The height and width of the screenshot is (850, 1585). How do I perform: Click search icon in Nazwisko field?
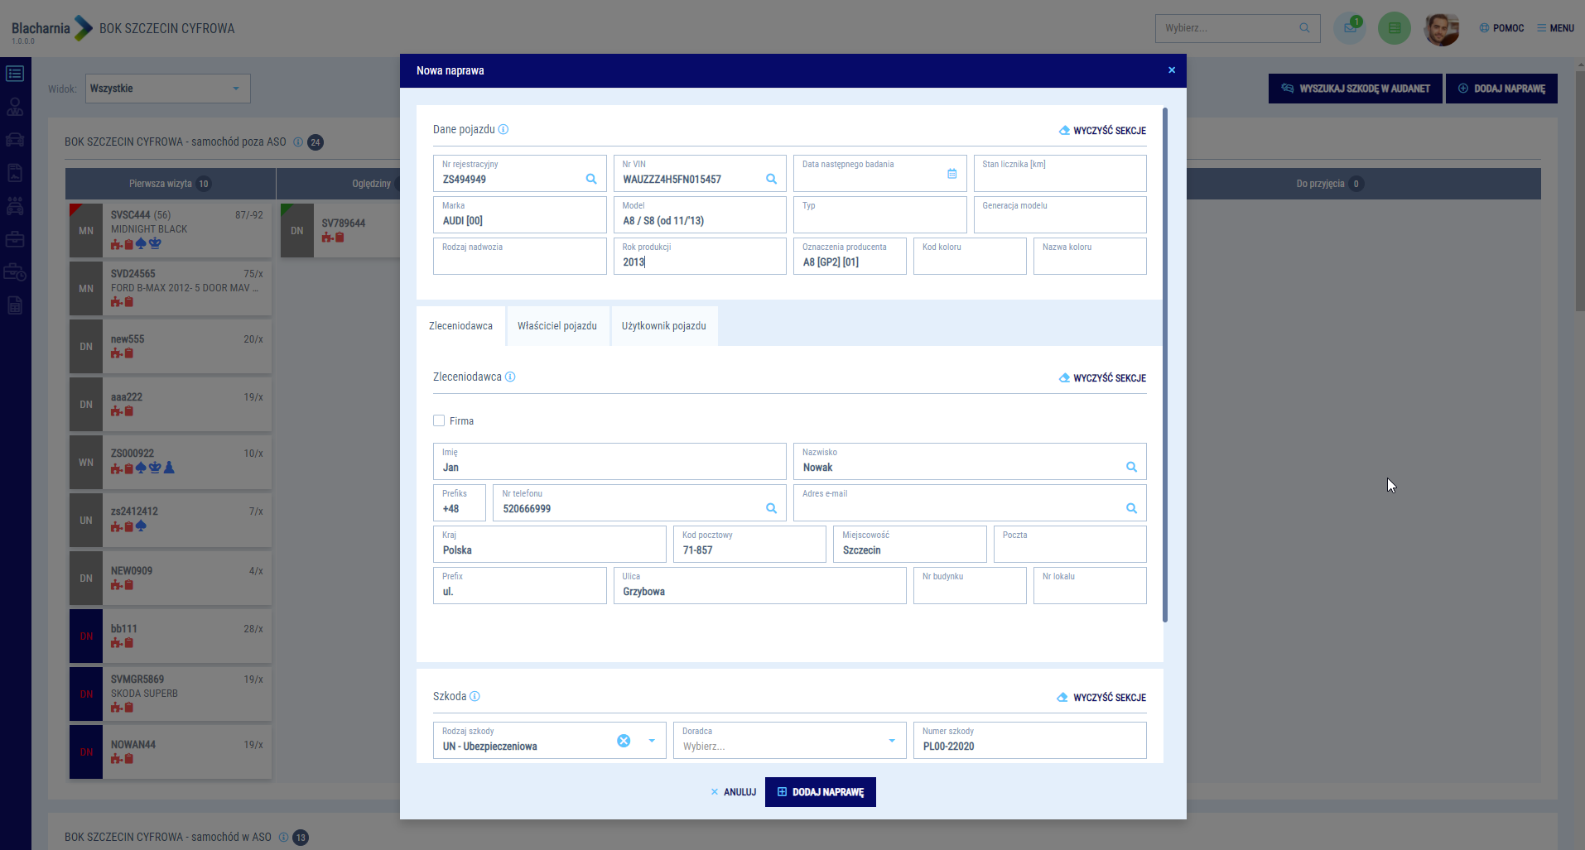tap(1131, 467)
